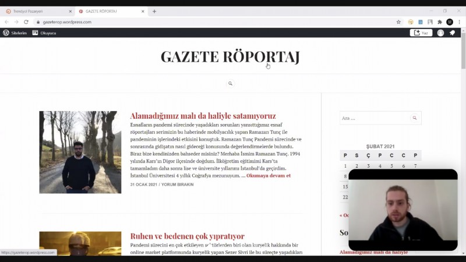This screenshot has height=262, width=466.
Task: Switch to the Trendyol Pazaryeri tab
Action: pos(35,11)
